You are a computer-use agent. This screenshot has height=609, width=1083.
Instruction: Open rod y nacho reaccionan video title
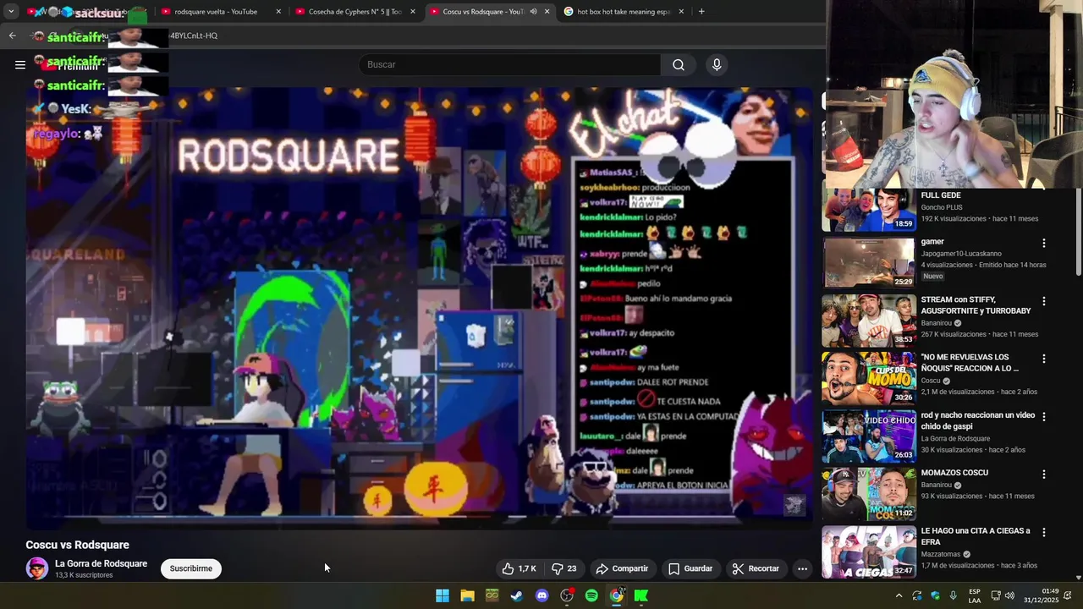click(x=977, y=420)
